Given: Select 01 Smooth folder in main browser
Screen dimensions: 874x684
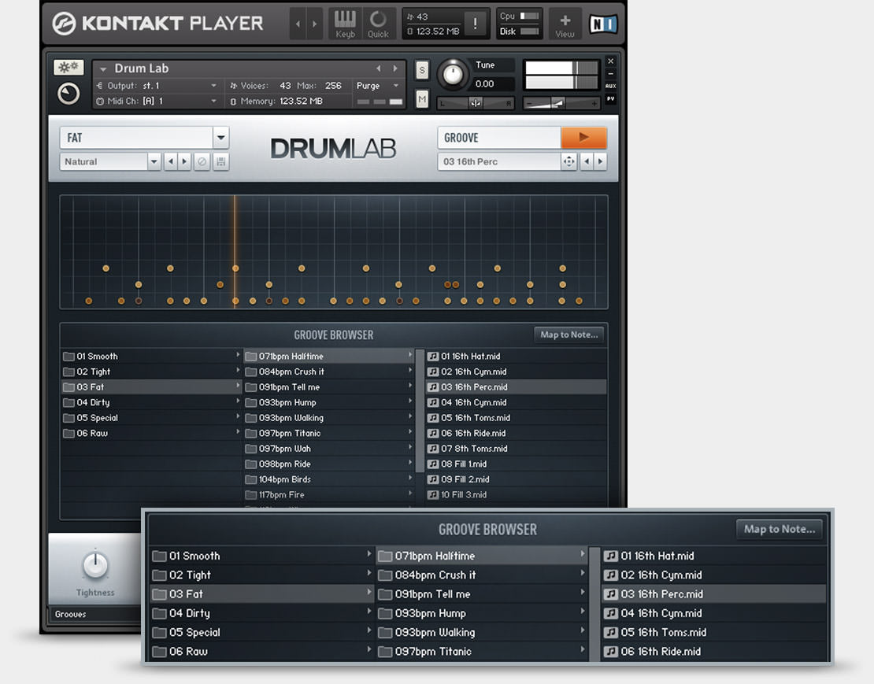Looking at the screenshot, I should point(151,356).
